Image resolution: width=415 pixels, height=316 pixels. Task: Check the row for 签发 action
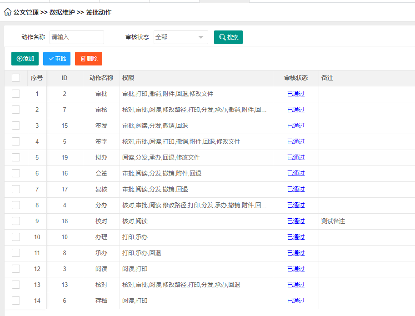pyautogui.click(x=16, y=125)
